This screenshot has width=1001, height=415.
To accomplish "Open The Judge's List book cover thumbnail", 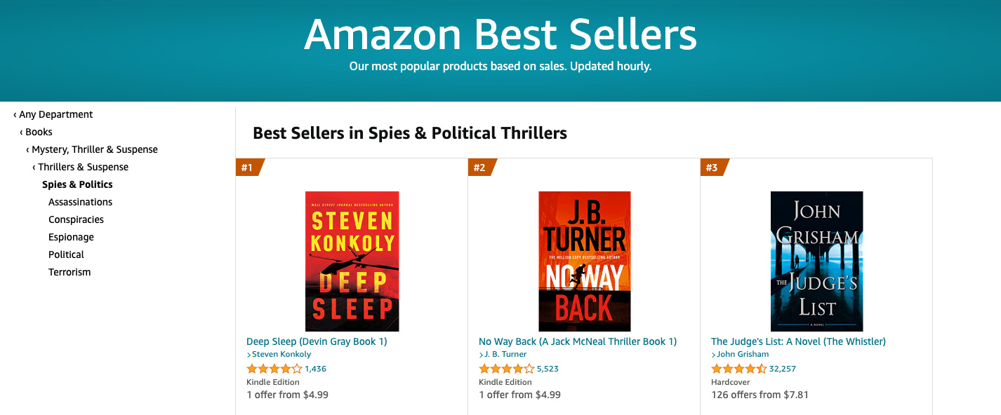I will (817, 261).
